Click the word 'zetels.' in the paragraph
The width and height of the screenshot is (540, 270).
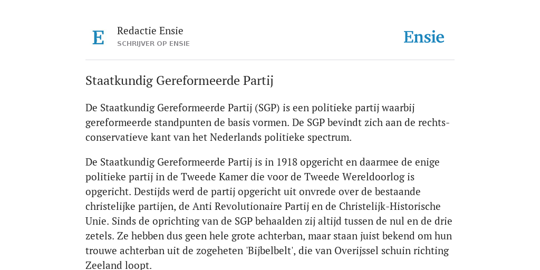click(100, 236)
